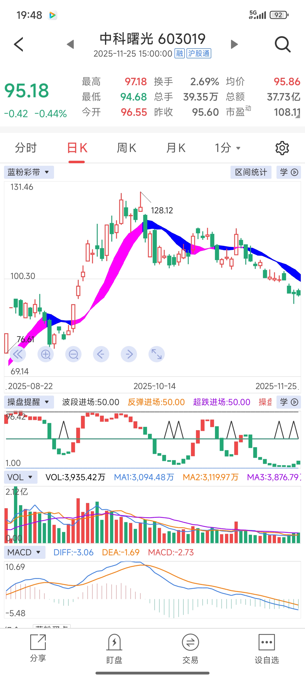This screenshot has height=679, width=305.
Task: Go to next stock with right triangle
Action: click(234, 44)
